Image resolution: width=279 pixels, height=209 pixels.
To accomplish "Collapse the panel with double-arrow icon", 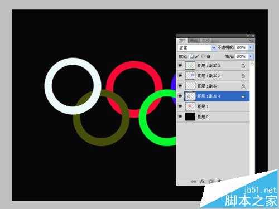I will click(x=248, y=36).
